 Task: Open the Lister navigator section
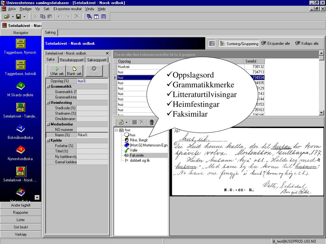pos(21,220)
